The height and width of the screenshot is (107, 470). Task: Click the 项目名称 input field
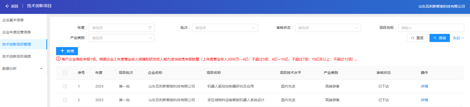point(431,28)
